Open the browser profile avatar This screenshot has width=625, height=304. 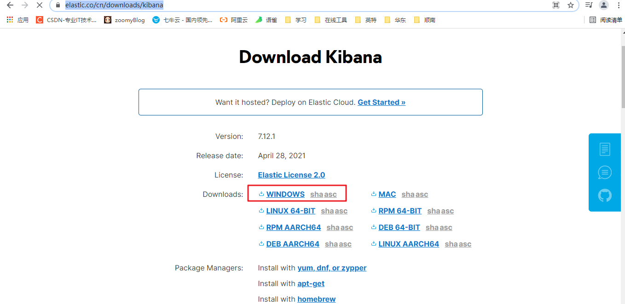click(x=603, y=5)
